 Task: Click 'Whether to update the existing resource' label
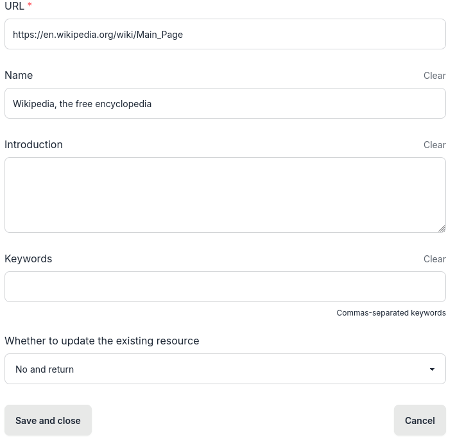[101, 341]
